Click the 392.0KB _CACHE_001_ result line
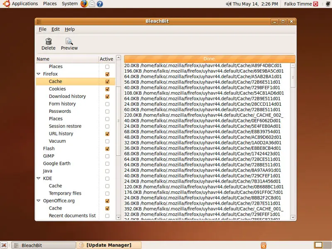Viewport: 332px width, 249px height. point(204,209)
